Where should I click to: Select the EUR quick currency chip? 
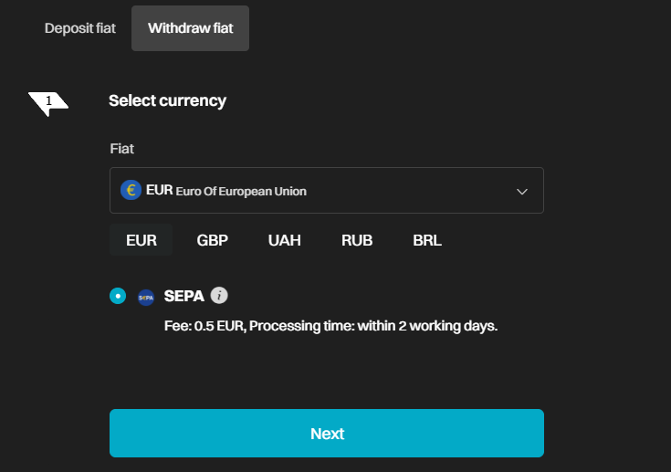point(142,240)
